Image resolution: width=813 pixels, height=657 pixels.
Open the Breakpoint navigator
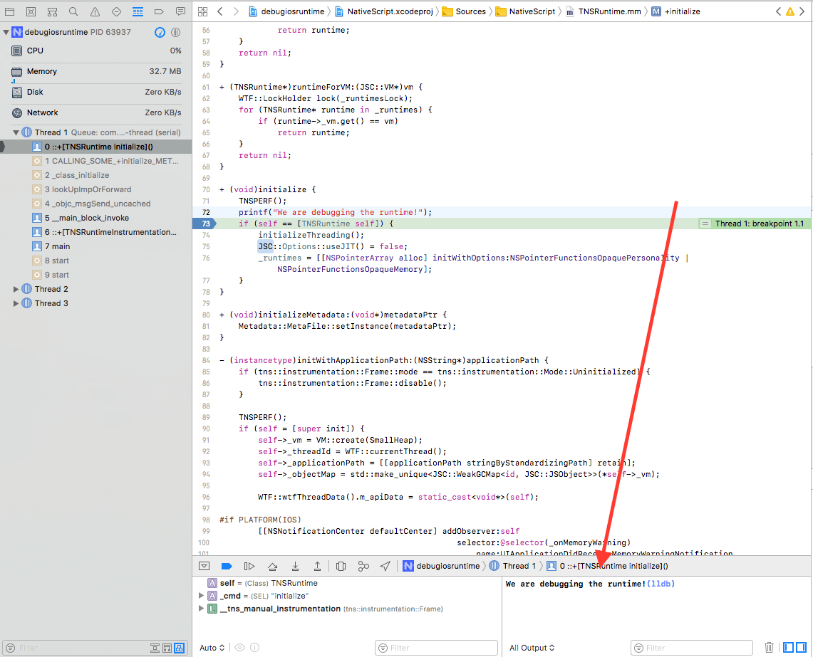point(158,11)
